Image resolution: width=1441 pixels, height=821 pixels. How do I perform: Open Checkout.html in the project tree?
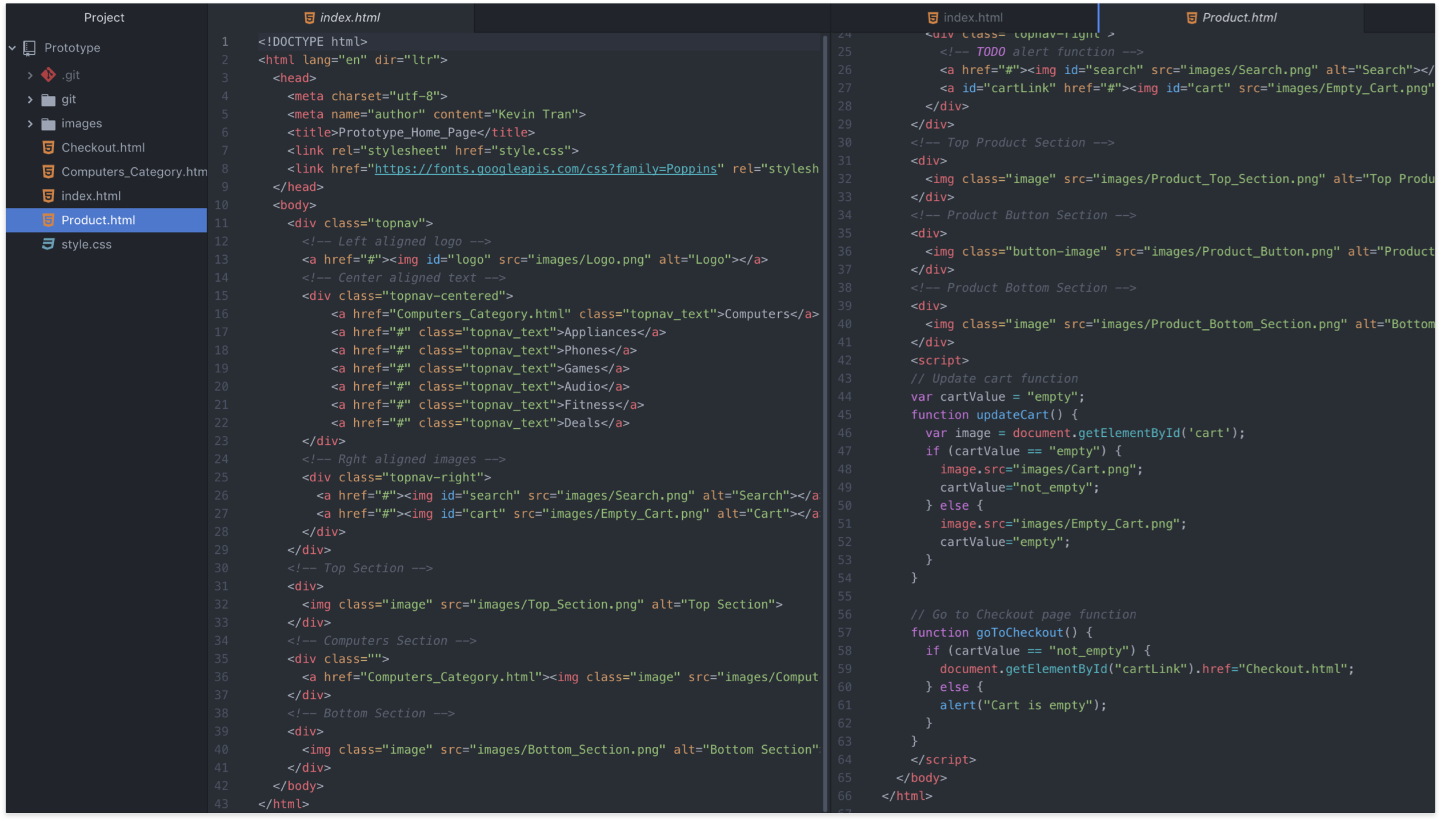coord(106,147)
